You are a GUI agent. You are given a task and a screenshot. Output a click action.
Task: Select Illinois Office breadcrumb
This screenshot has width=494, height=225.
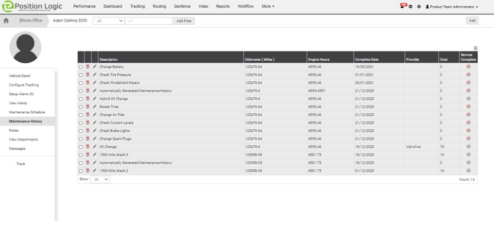pyautogui.click(x=31, y=21)
